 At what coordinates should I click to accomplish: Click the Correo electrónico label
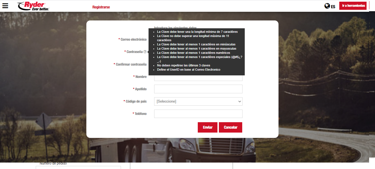133,40
